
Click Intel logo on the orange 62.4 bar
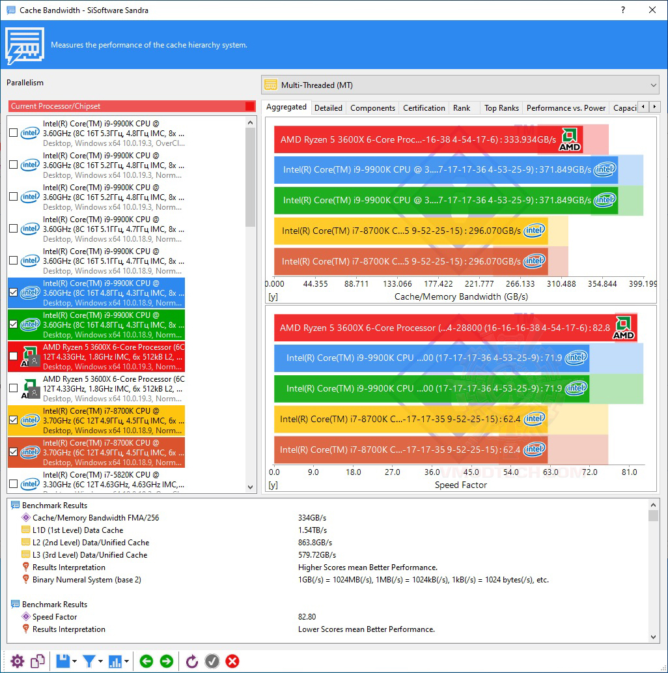[x=534, y=450]
